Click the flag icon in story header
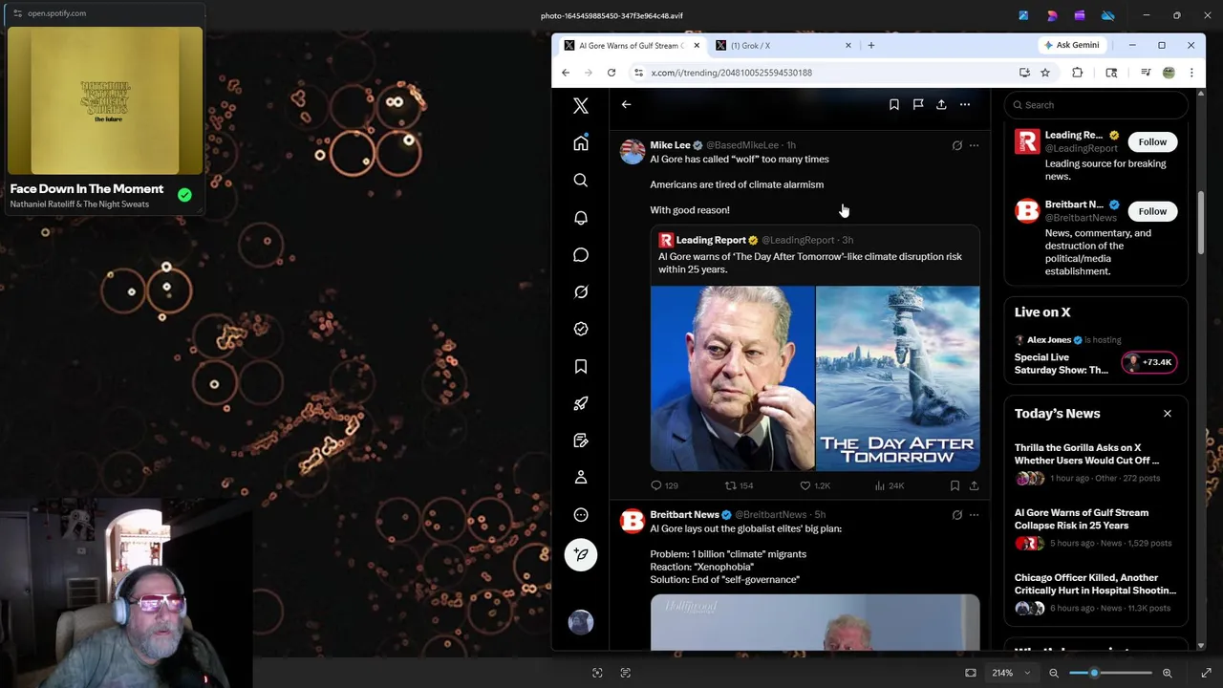Screen dimensions: 1223x688 [x=918, y=104]
